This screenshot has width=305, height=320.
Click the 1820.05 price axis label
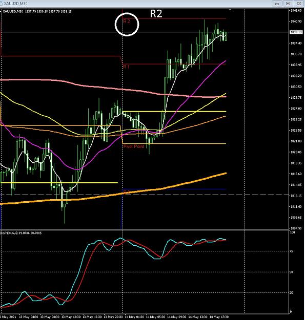coord(296,152)
